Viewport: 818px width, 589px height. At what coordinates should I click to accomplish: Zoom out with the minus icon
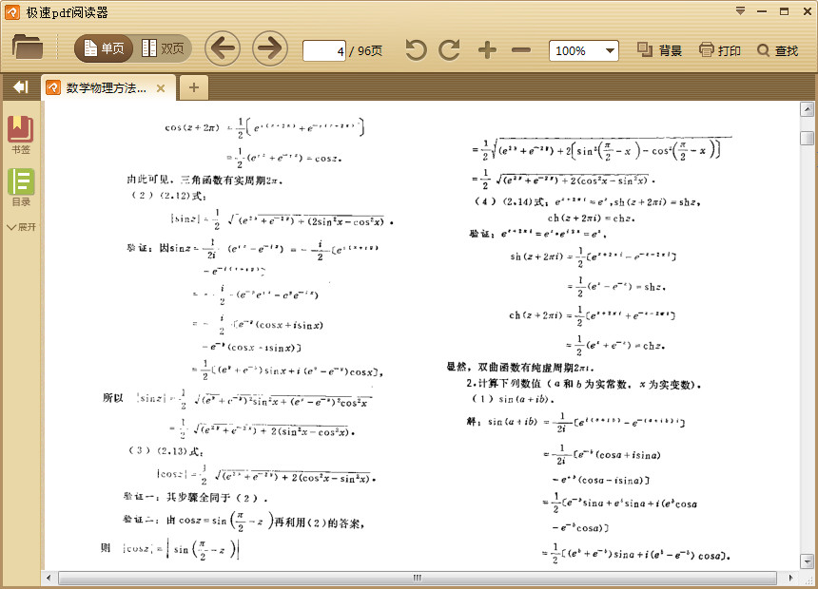[x=521, y=50]
